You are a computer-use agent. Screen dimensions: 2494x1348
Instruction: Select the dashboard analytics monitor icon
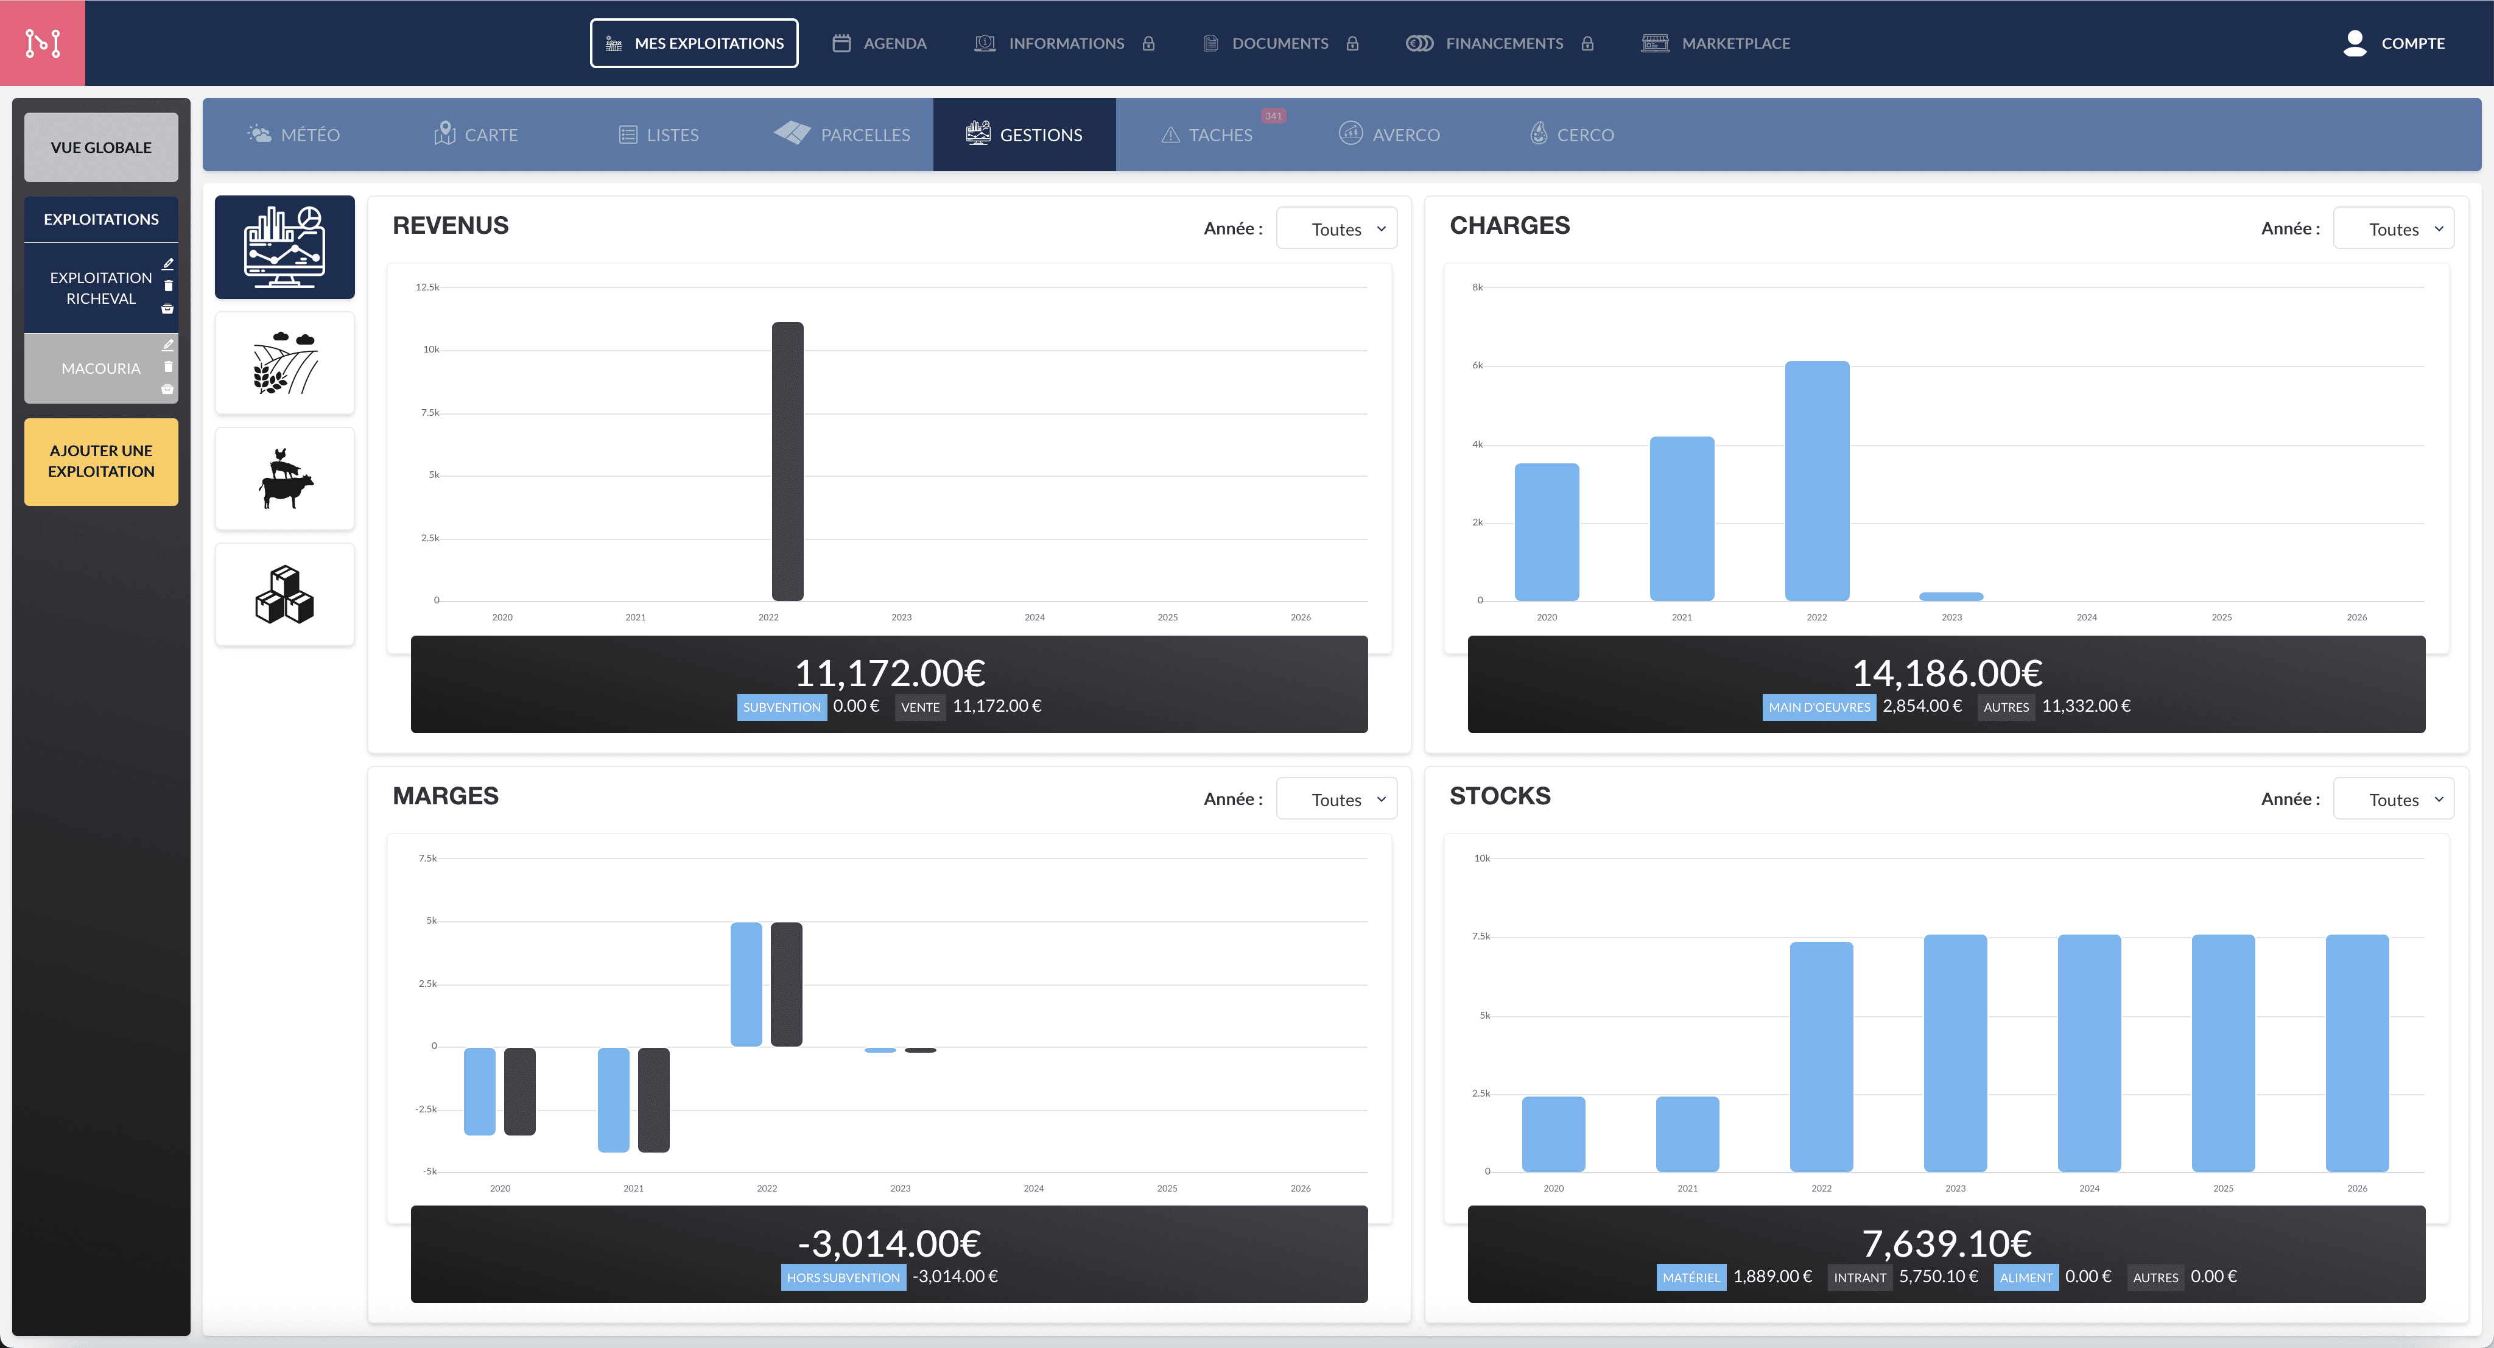[284, 247]
